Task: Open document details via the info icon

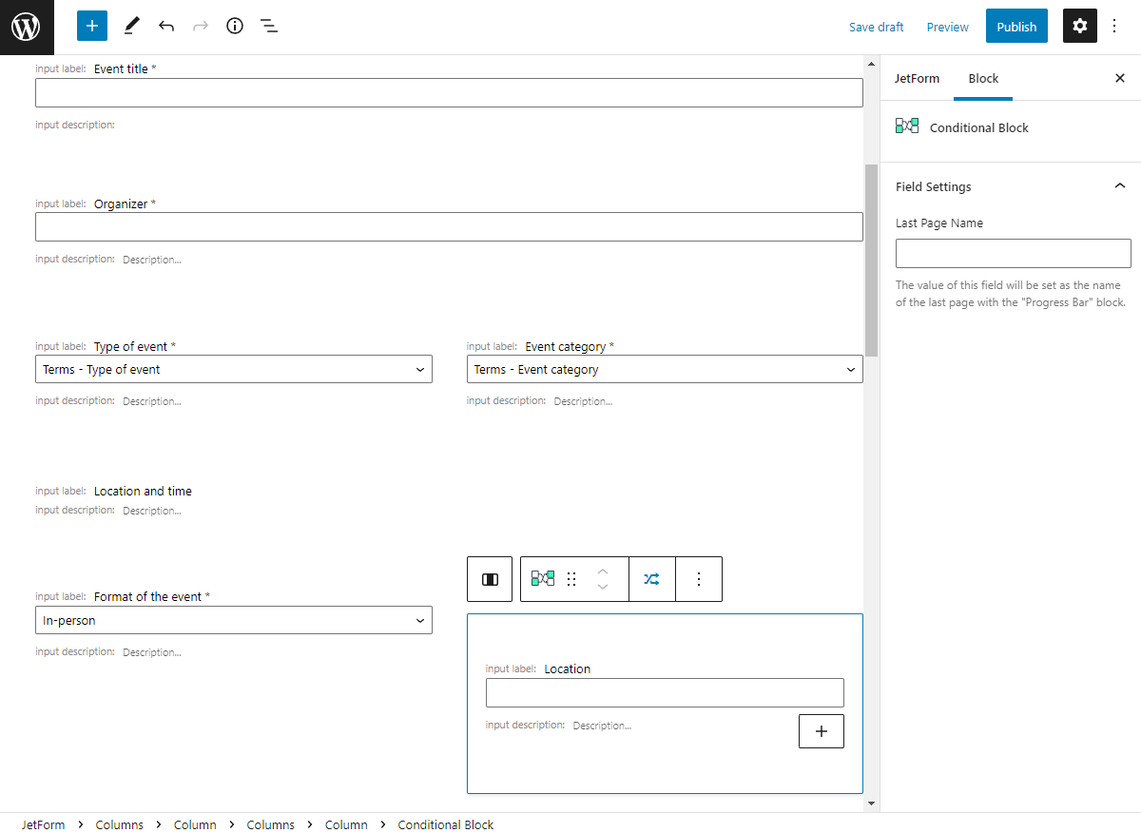Action: (x=235, y=26)
